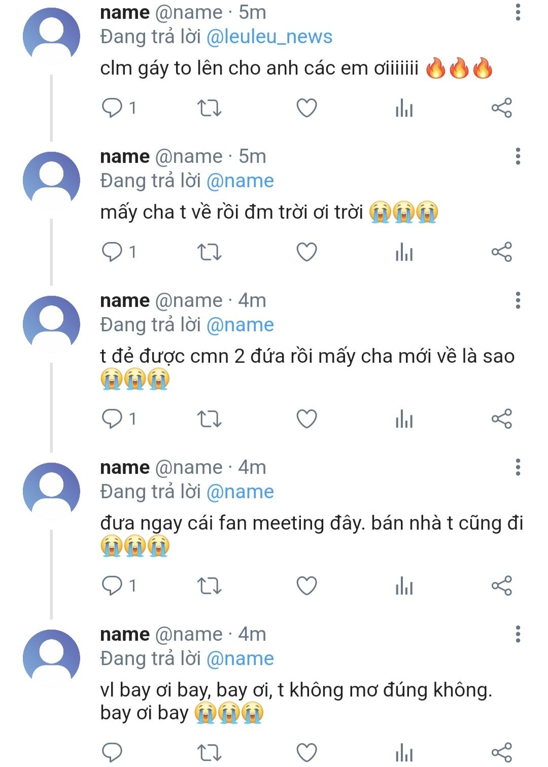This screenshot has height=767, width=548.
Task: Like the 't đẻ được cmn 2 đứa' tweet
Action: click(x=306, y=419)
